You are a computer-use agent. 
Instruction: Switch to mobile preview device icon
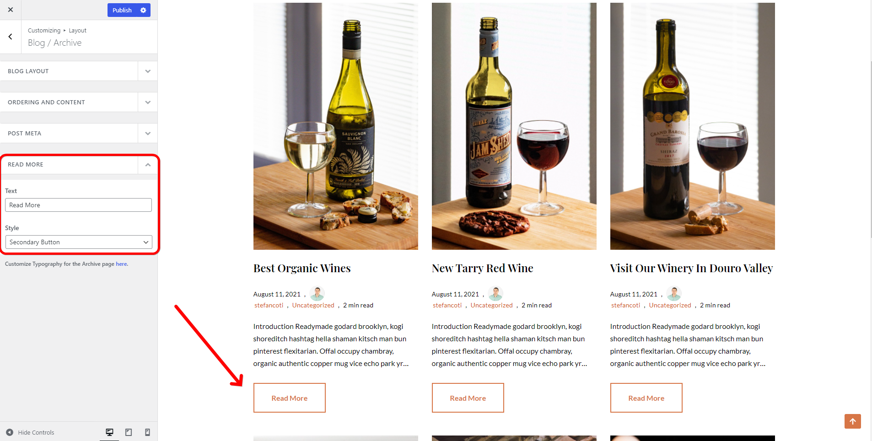tap(147, 432)
